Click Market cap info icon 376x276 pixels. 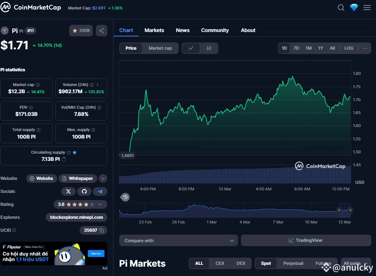(x=38, y=85)
